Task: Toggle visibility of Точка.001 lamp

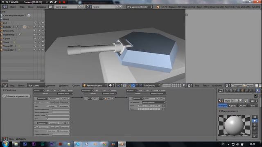Action: (35, 46)
